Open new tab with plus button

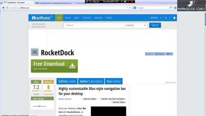pyautogui.click(x=37, y=3)
